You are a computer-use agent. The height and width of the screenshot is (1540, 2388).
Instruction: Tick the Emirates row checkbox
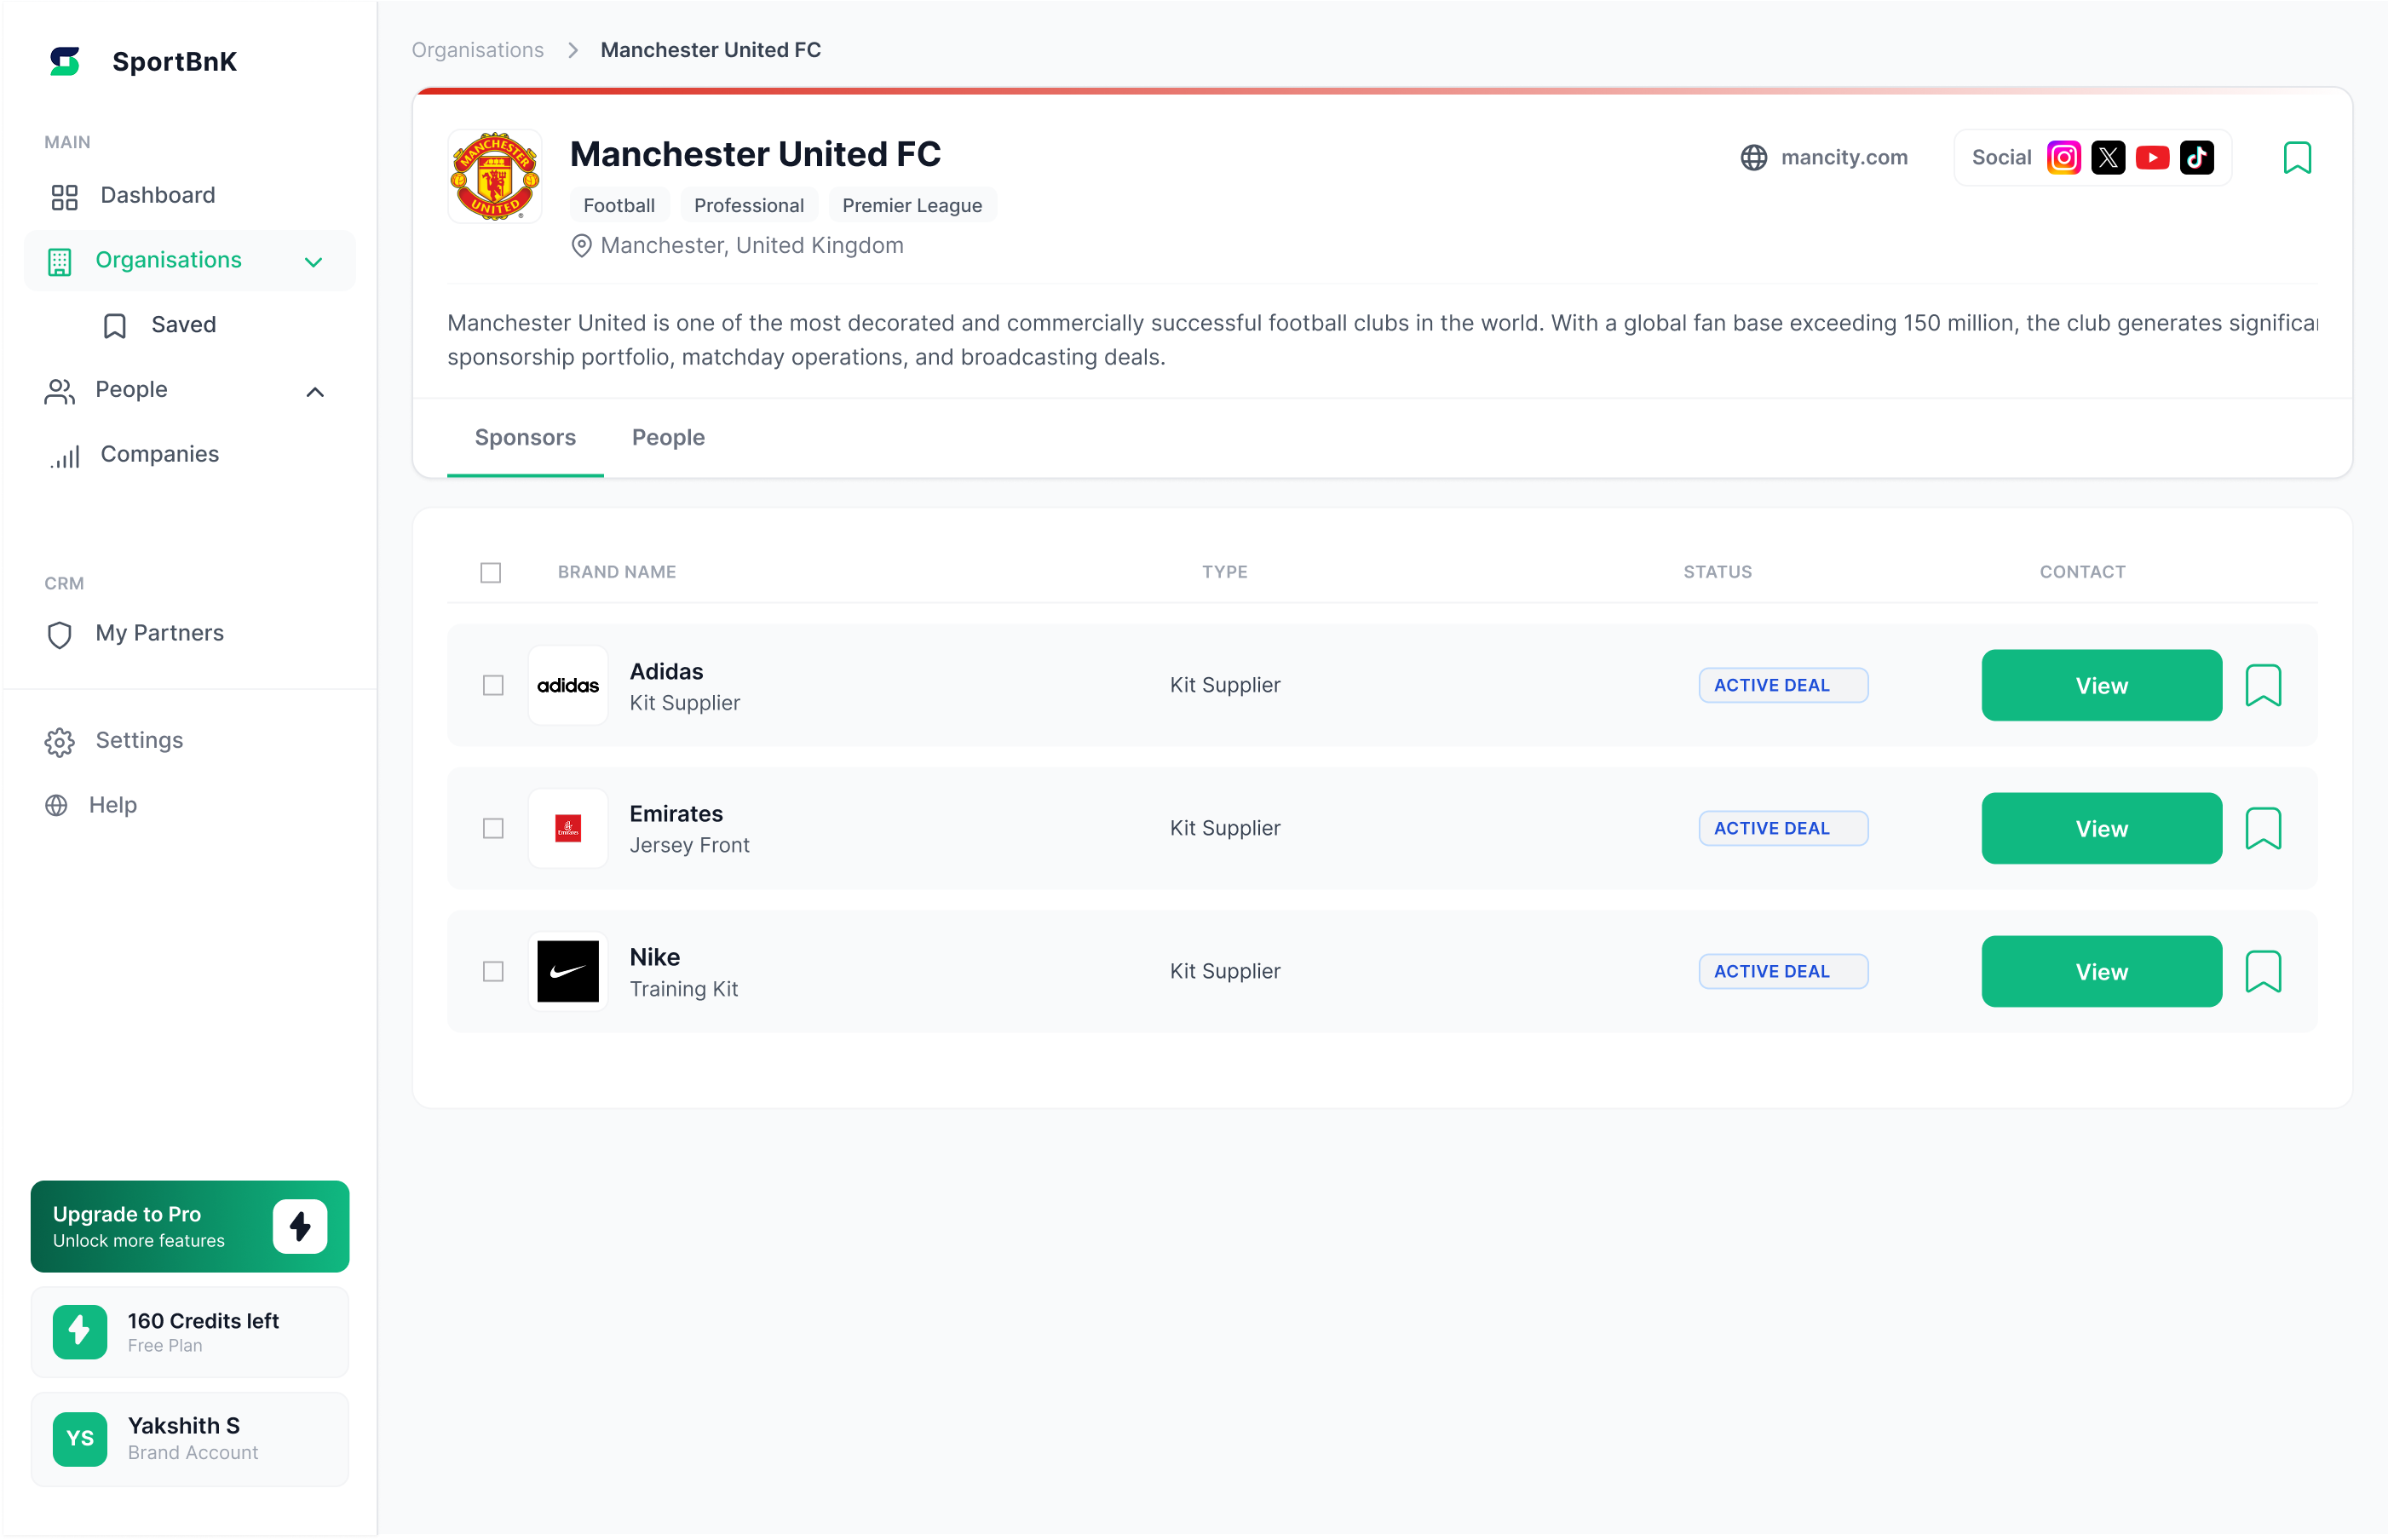tap(493, 829)
